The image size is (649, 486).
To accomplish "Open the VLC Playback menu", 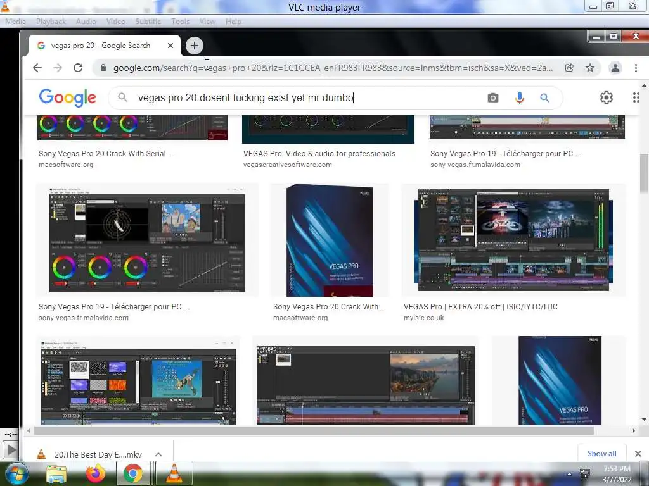I will pyautogui.click(x=51, y=22).
